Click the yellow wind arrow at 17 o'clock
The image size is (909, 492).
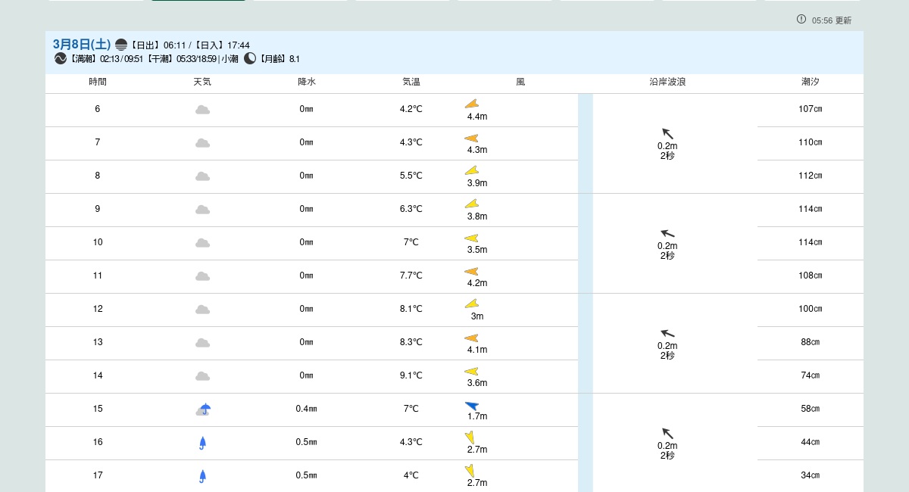point(470,470)
